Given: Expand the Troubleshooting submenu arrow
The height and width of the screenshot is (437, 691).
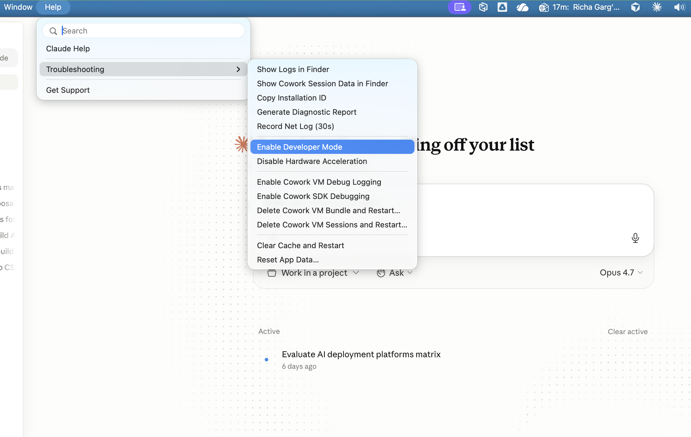Looking at the screenshot, I should [238, 69].
